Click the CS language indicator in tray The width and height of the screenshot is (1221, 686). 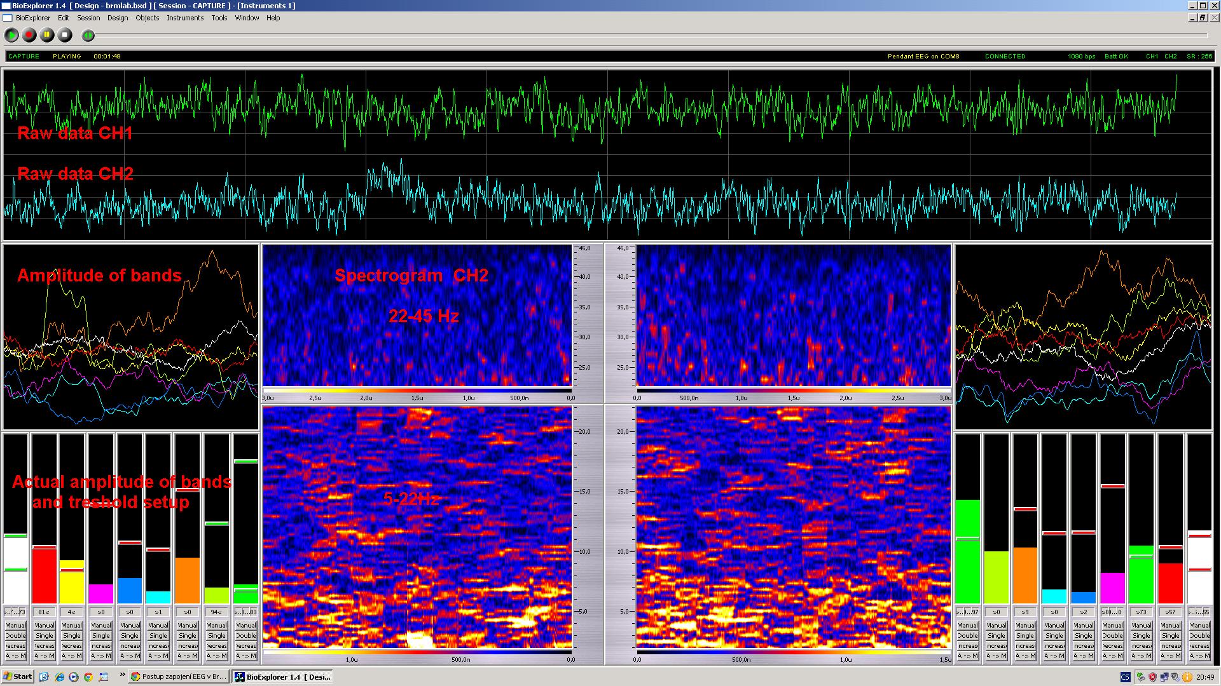click(1125, 677)
